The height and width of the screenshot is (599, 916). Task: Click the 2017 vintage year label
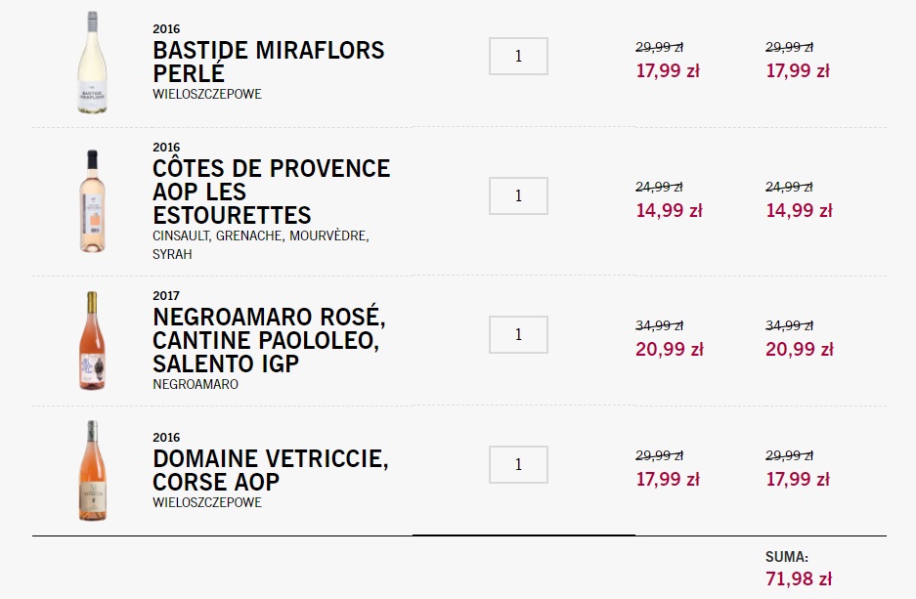(166, 295)
